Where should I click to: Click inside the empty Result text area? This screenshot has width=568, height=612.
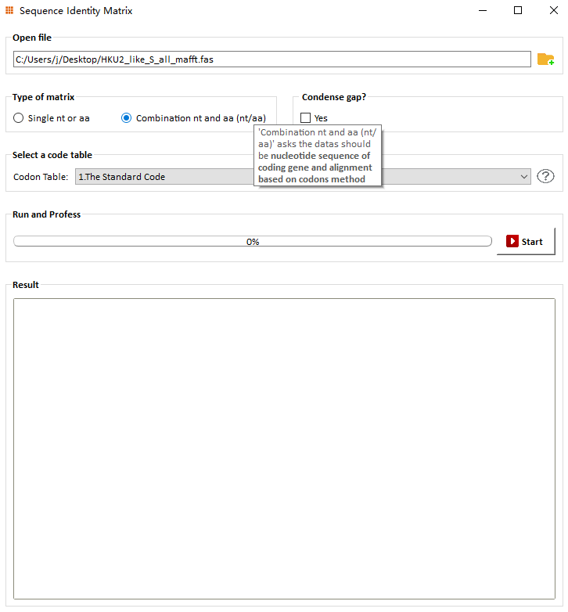[284, 448]
